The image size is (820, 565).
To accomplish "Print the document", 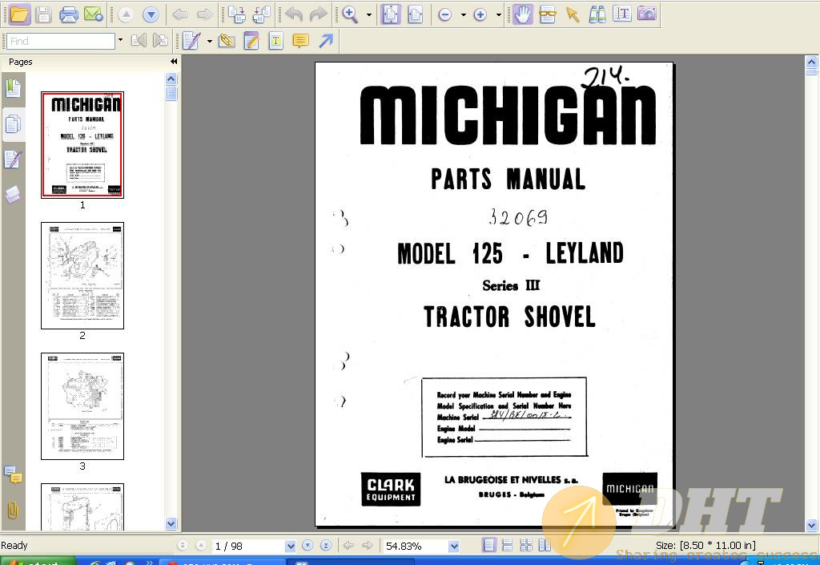I will (69, 14).
